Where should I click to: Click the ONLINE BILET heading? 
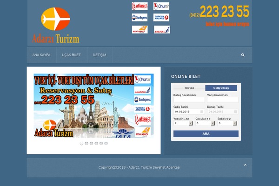point(186,77)
